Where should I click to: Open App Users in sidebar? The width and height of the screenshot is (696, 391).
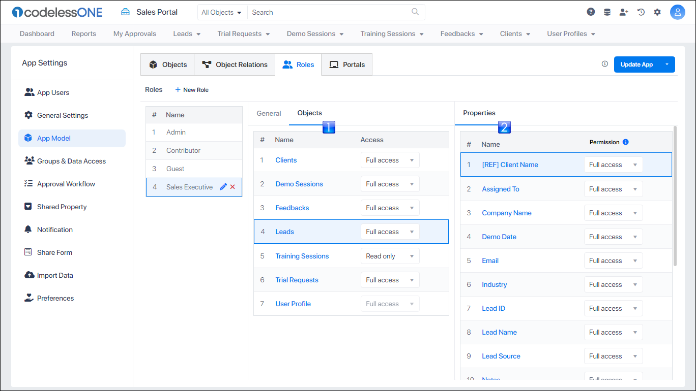tap(72, 92)
